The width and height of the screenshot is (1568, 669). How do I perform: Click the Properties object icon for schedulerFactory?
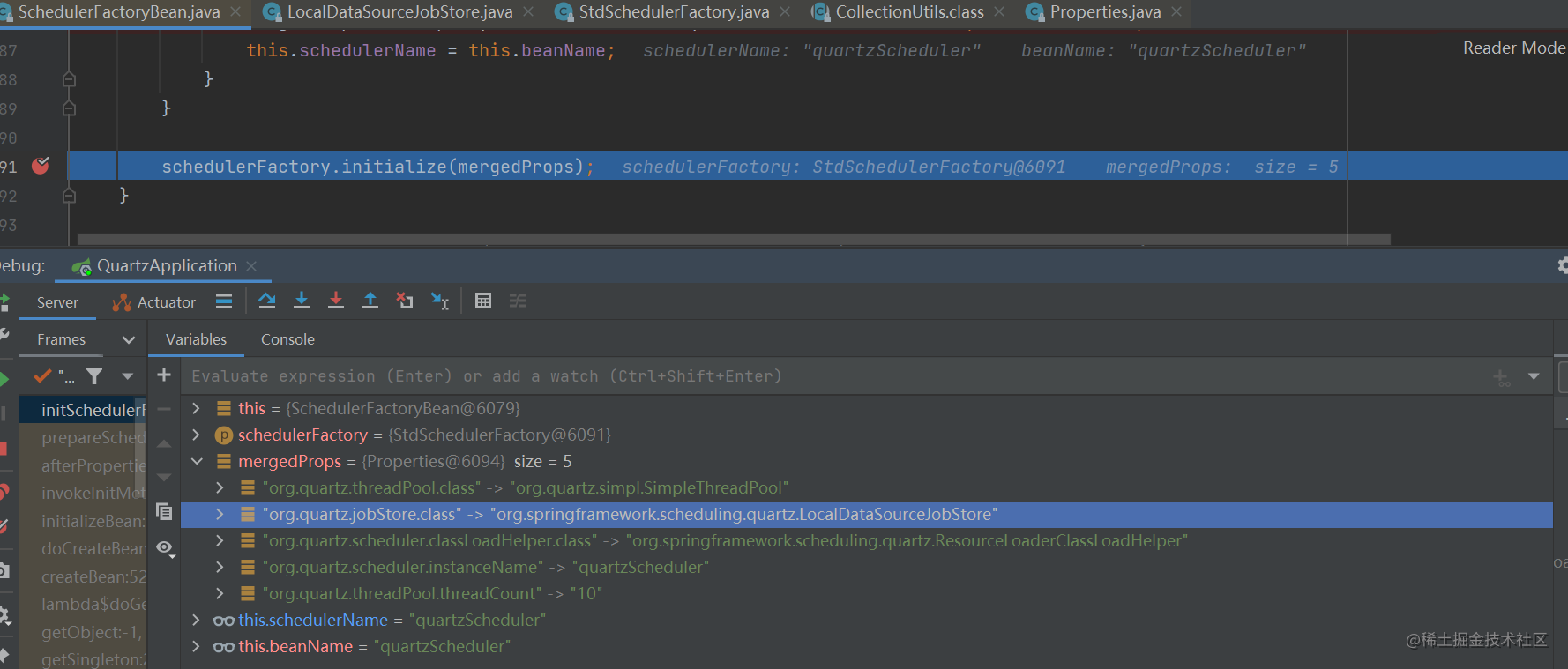coord(224,435)
